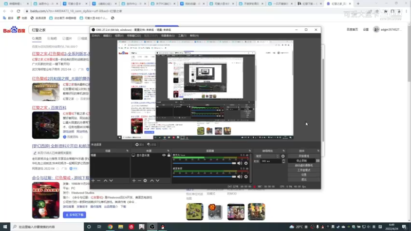
Task: Click Start Streaming button in Controls
Action: 304,156
